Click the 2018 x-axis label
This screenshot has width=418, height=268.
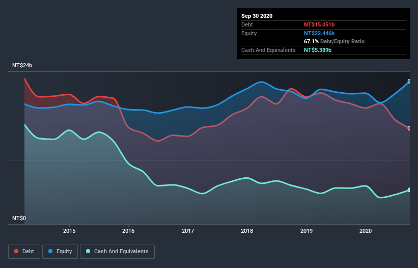pyautogui.click(x=247, y=231)
